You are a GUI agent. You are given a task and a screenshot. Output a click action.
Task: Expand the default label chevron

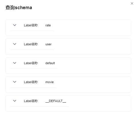coord(15,63)
